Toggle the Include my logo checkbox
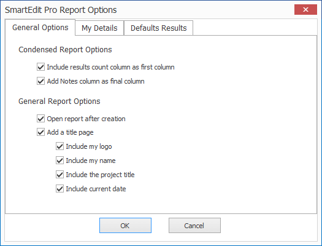This screenshot has width=322, height=246. pos(59,146)
